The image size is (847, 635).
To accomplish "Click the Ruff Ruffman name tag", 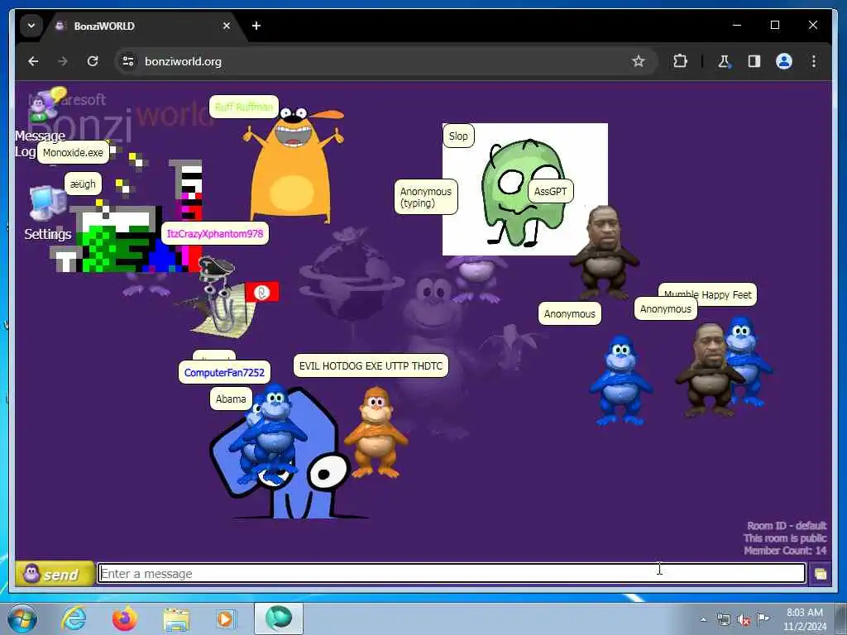I will [244, 107].
